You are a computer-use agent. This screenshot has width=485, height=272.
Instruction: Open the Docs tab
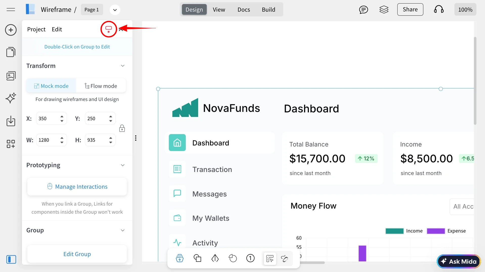click(x=244, y=10)
